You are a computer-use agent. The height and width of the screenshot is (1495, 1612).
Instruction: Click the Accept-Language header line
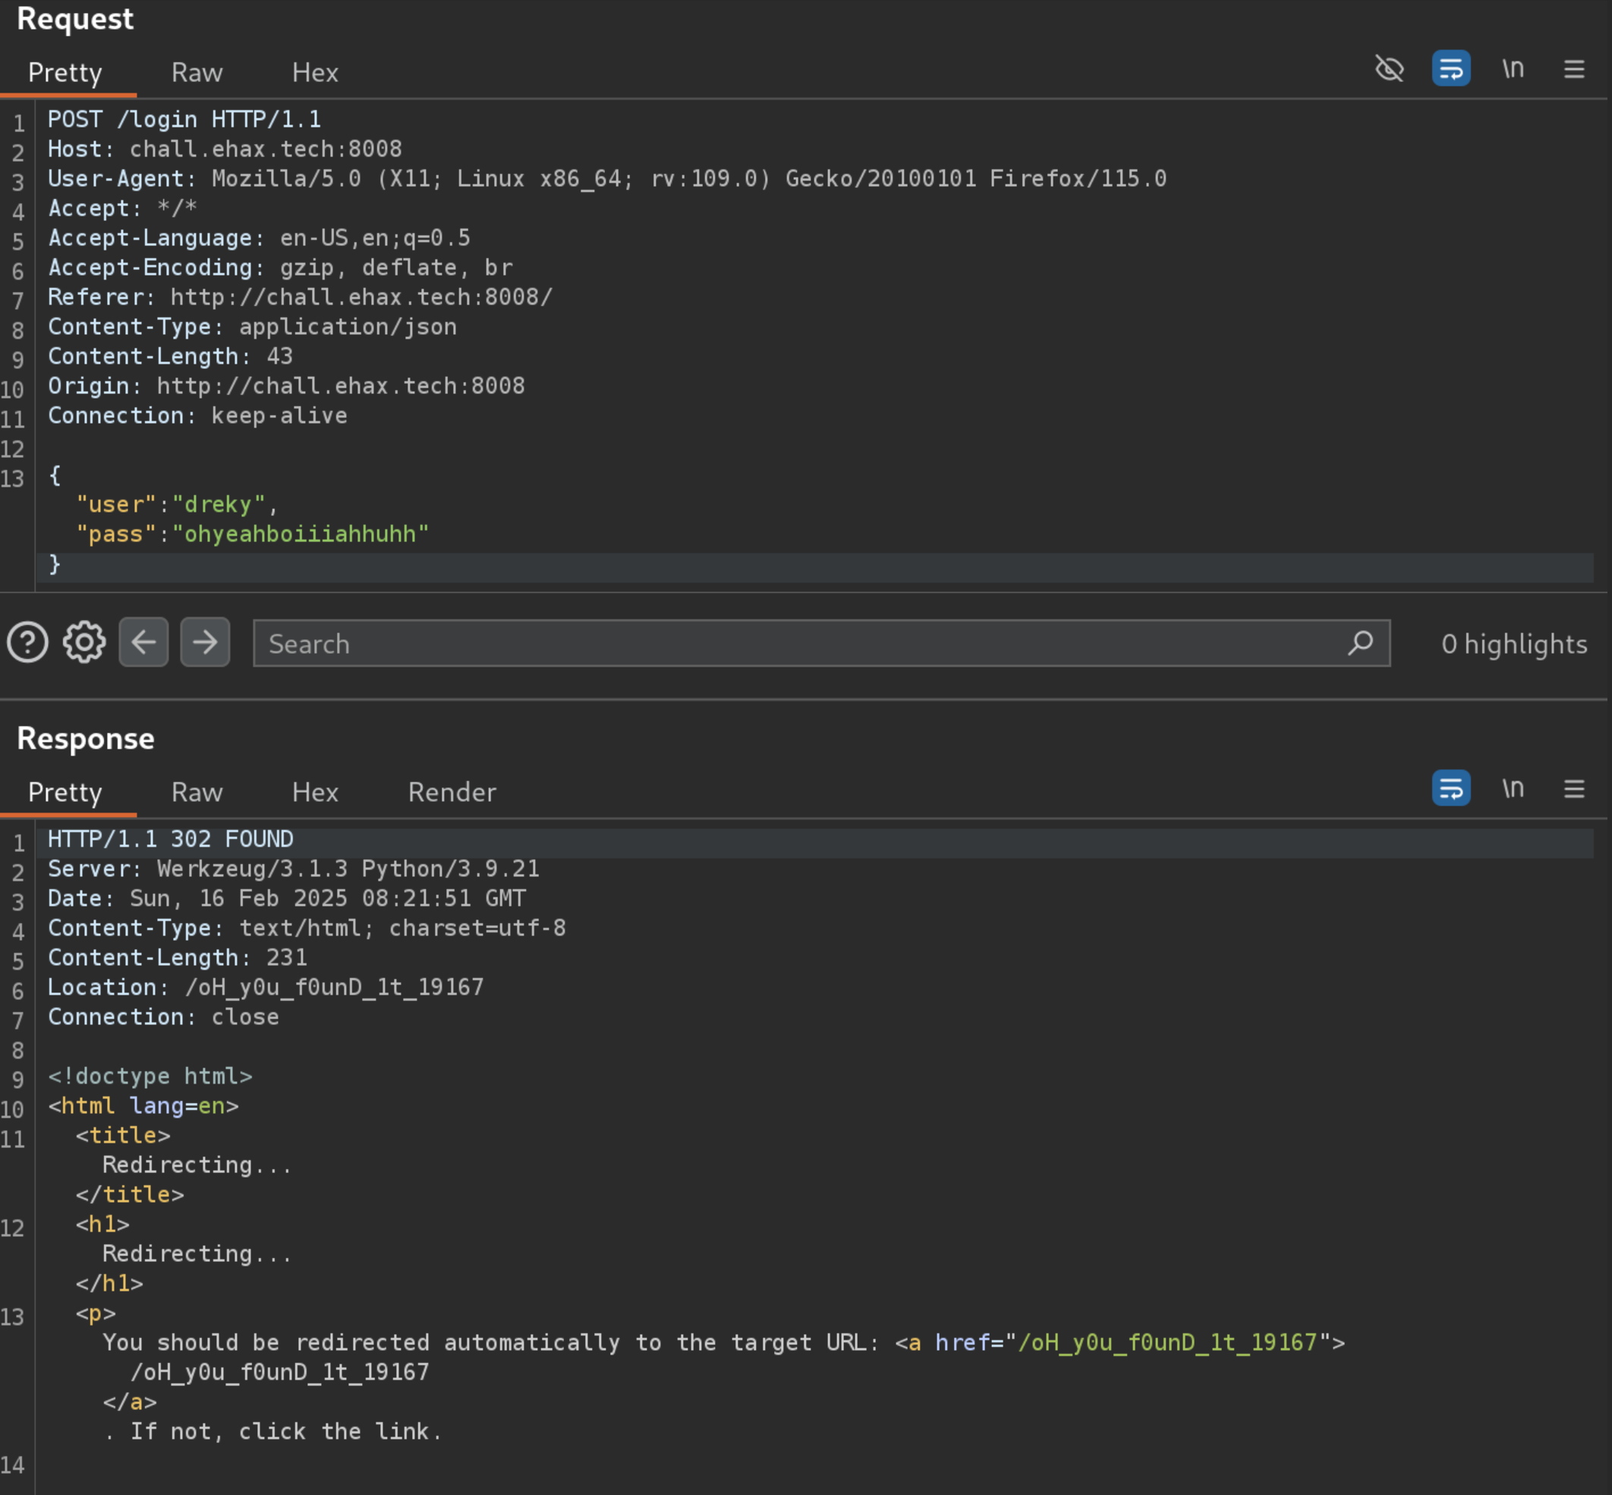tap(259, 238)
